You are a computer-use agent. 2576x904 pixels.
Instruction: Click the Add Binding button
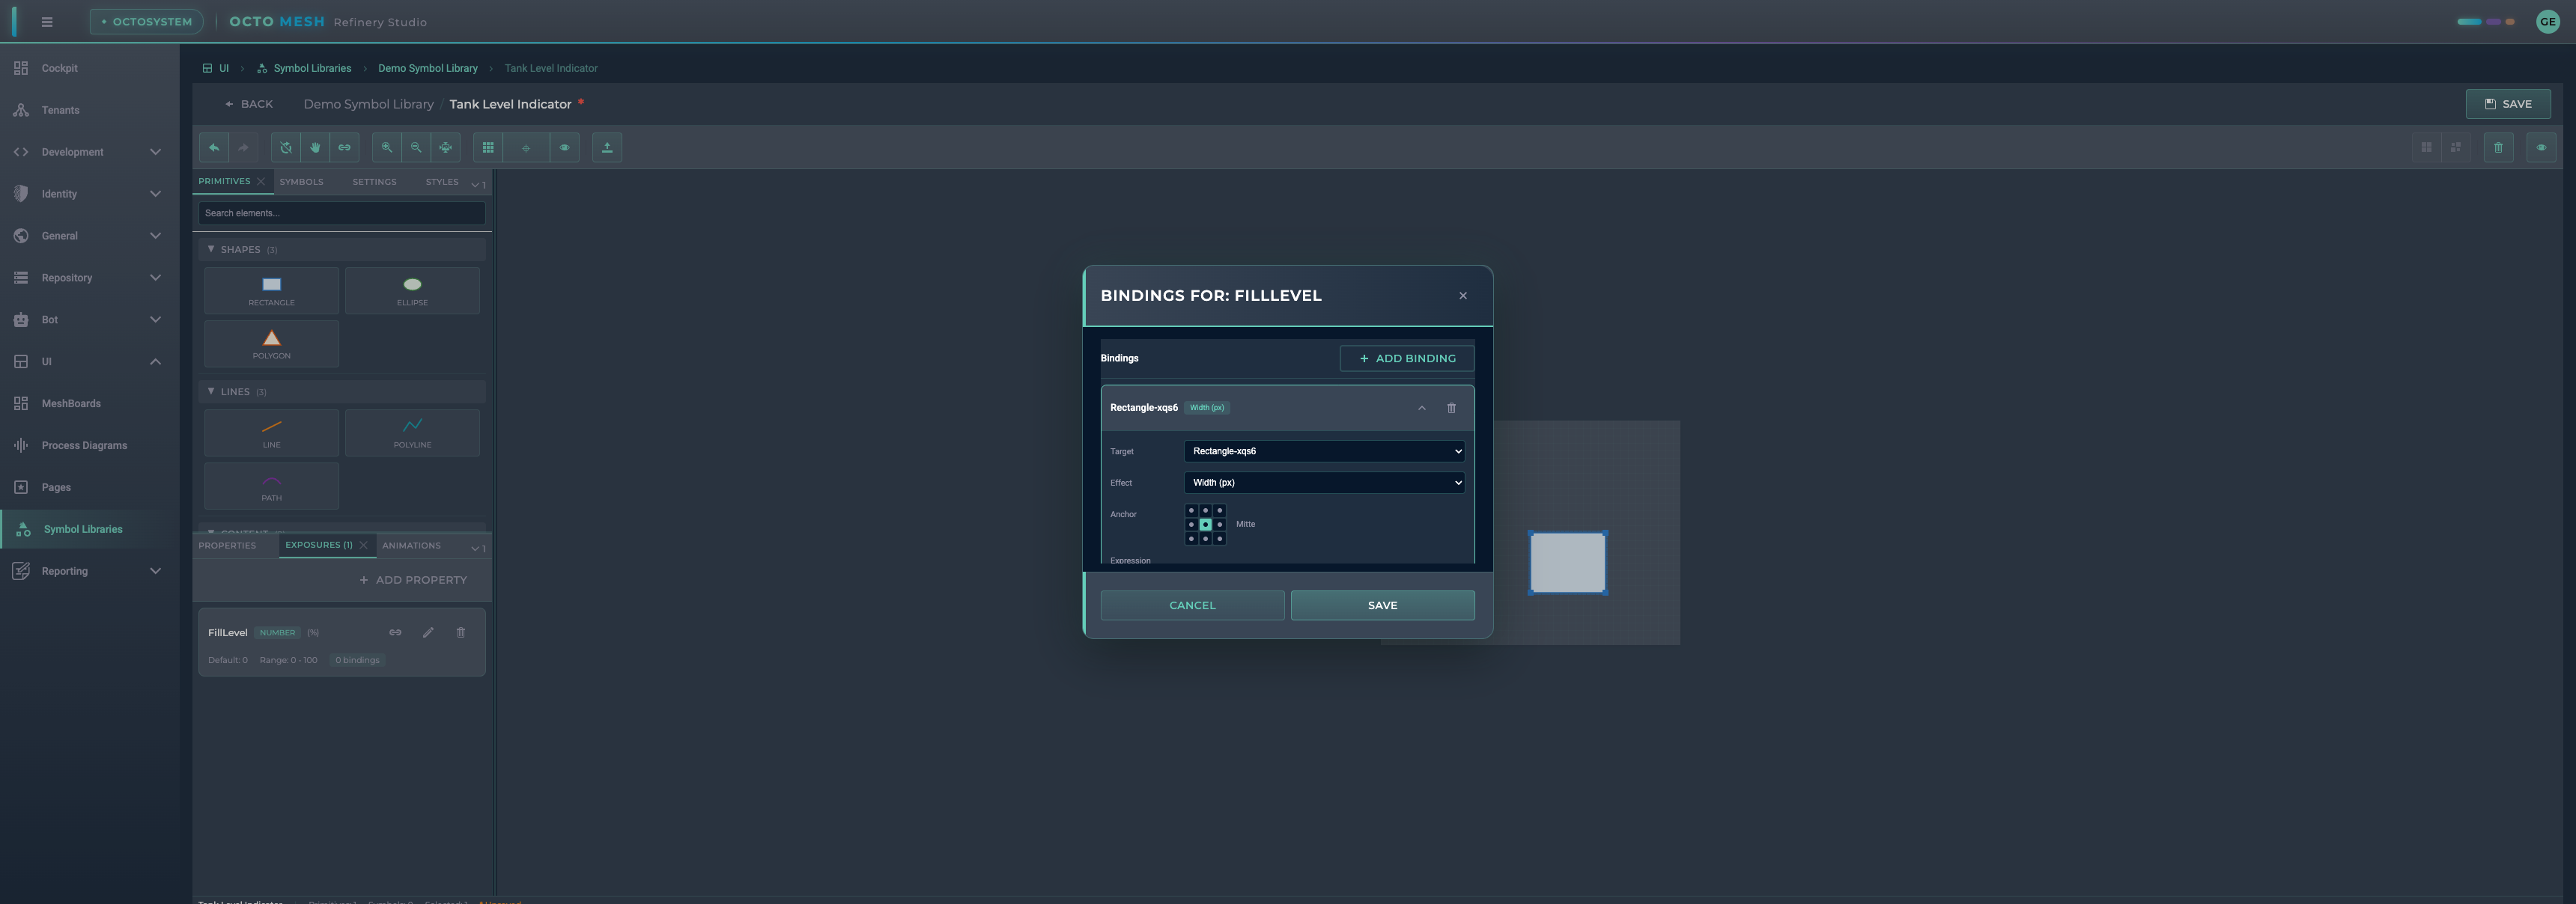coord(1407,358)
